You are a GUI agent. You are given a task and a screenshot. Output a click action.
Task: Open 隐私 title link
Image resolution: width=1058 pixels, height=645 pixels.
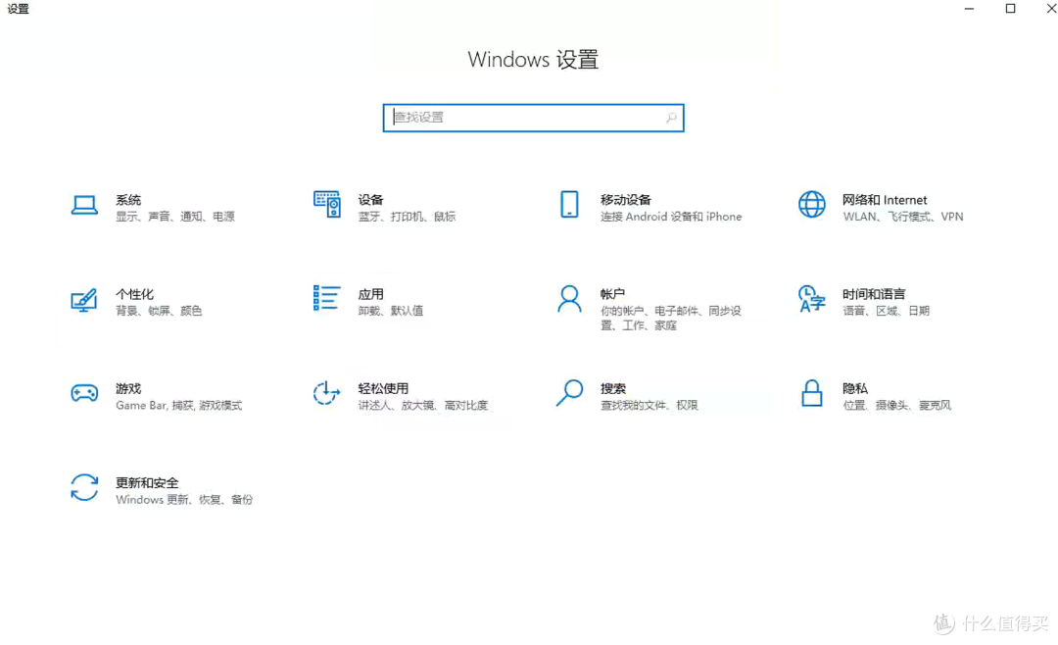pyautogui.click(x=855, y=389)
